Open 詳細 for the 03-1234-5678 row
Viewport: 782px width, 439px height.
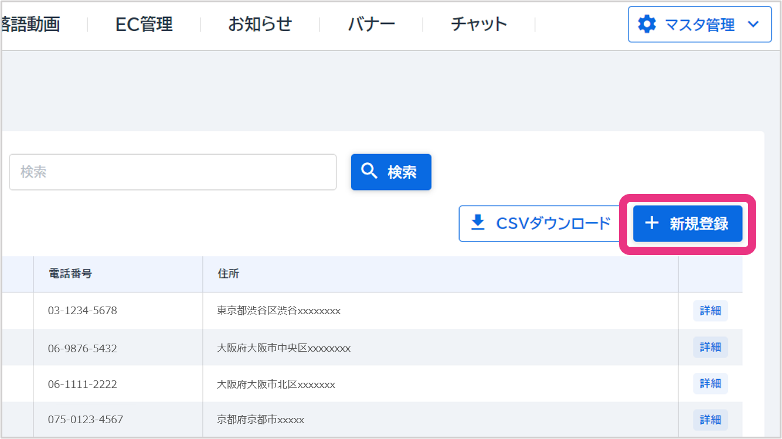click(710, 311)
